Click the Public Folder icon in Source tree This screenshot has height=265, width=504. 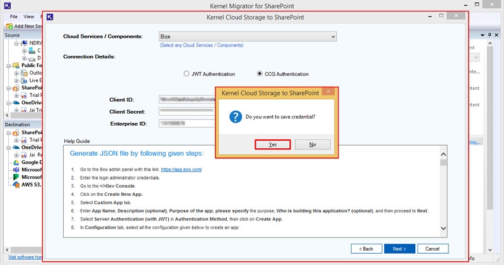[x=16, y=65]
